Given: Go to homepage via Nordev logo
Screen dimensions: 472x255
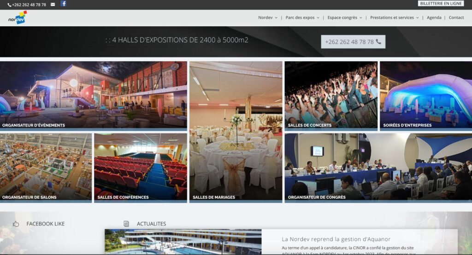Looking at the screenshot, I should (18, 18).
